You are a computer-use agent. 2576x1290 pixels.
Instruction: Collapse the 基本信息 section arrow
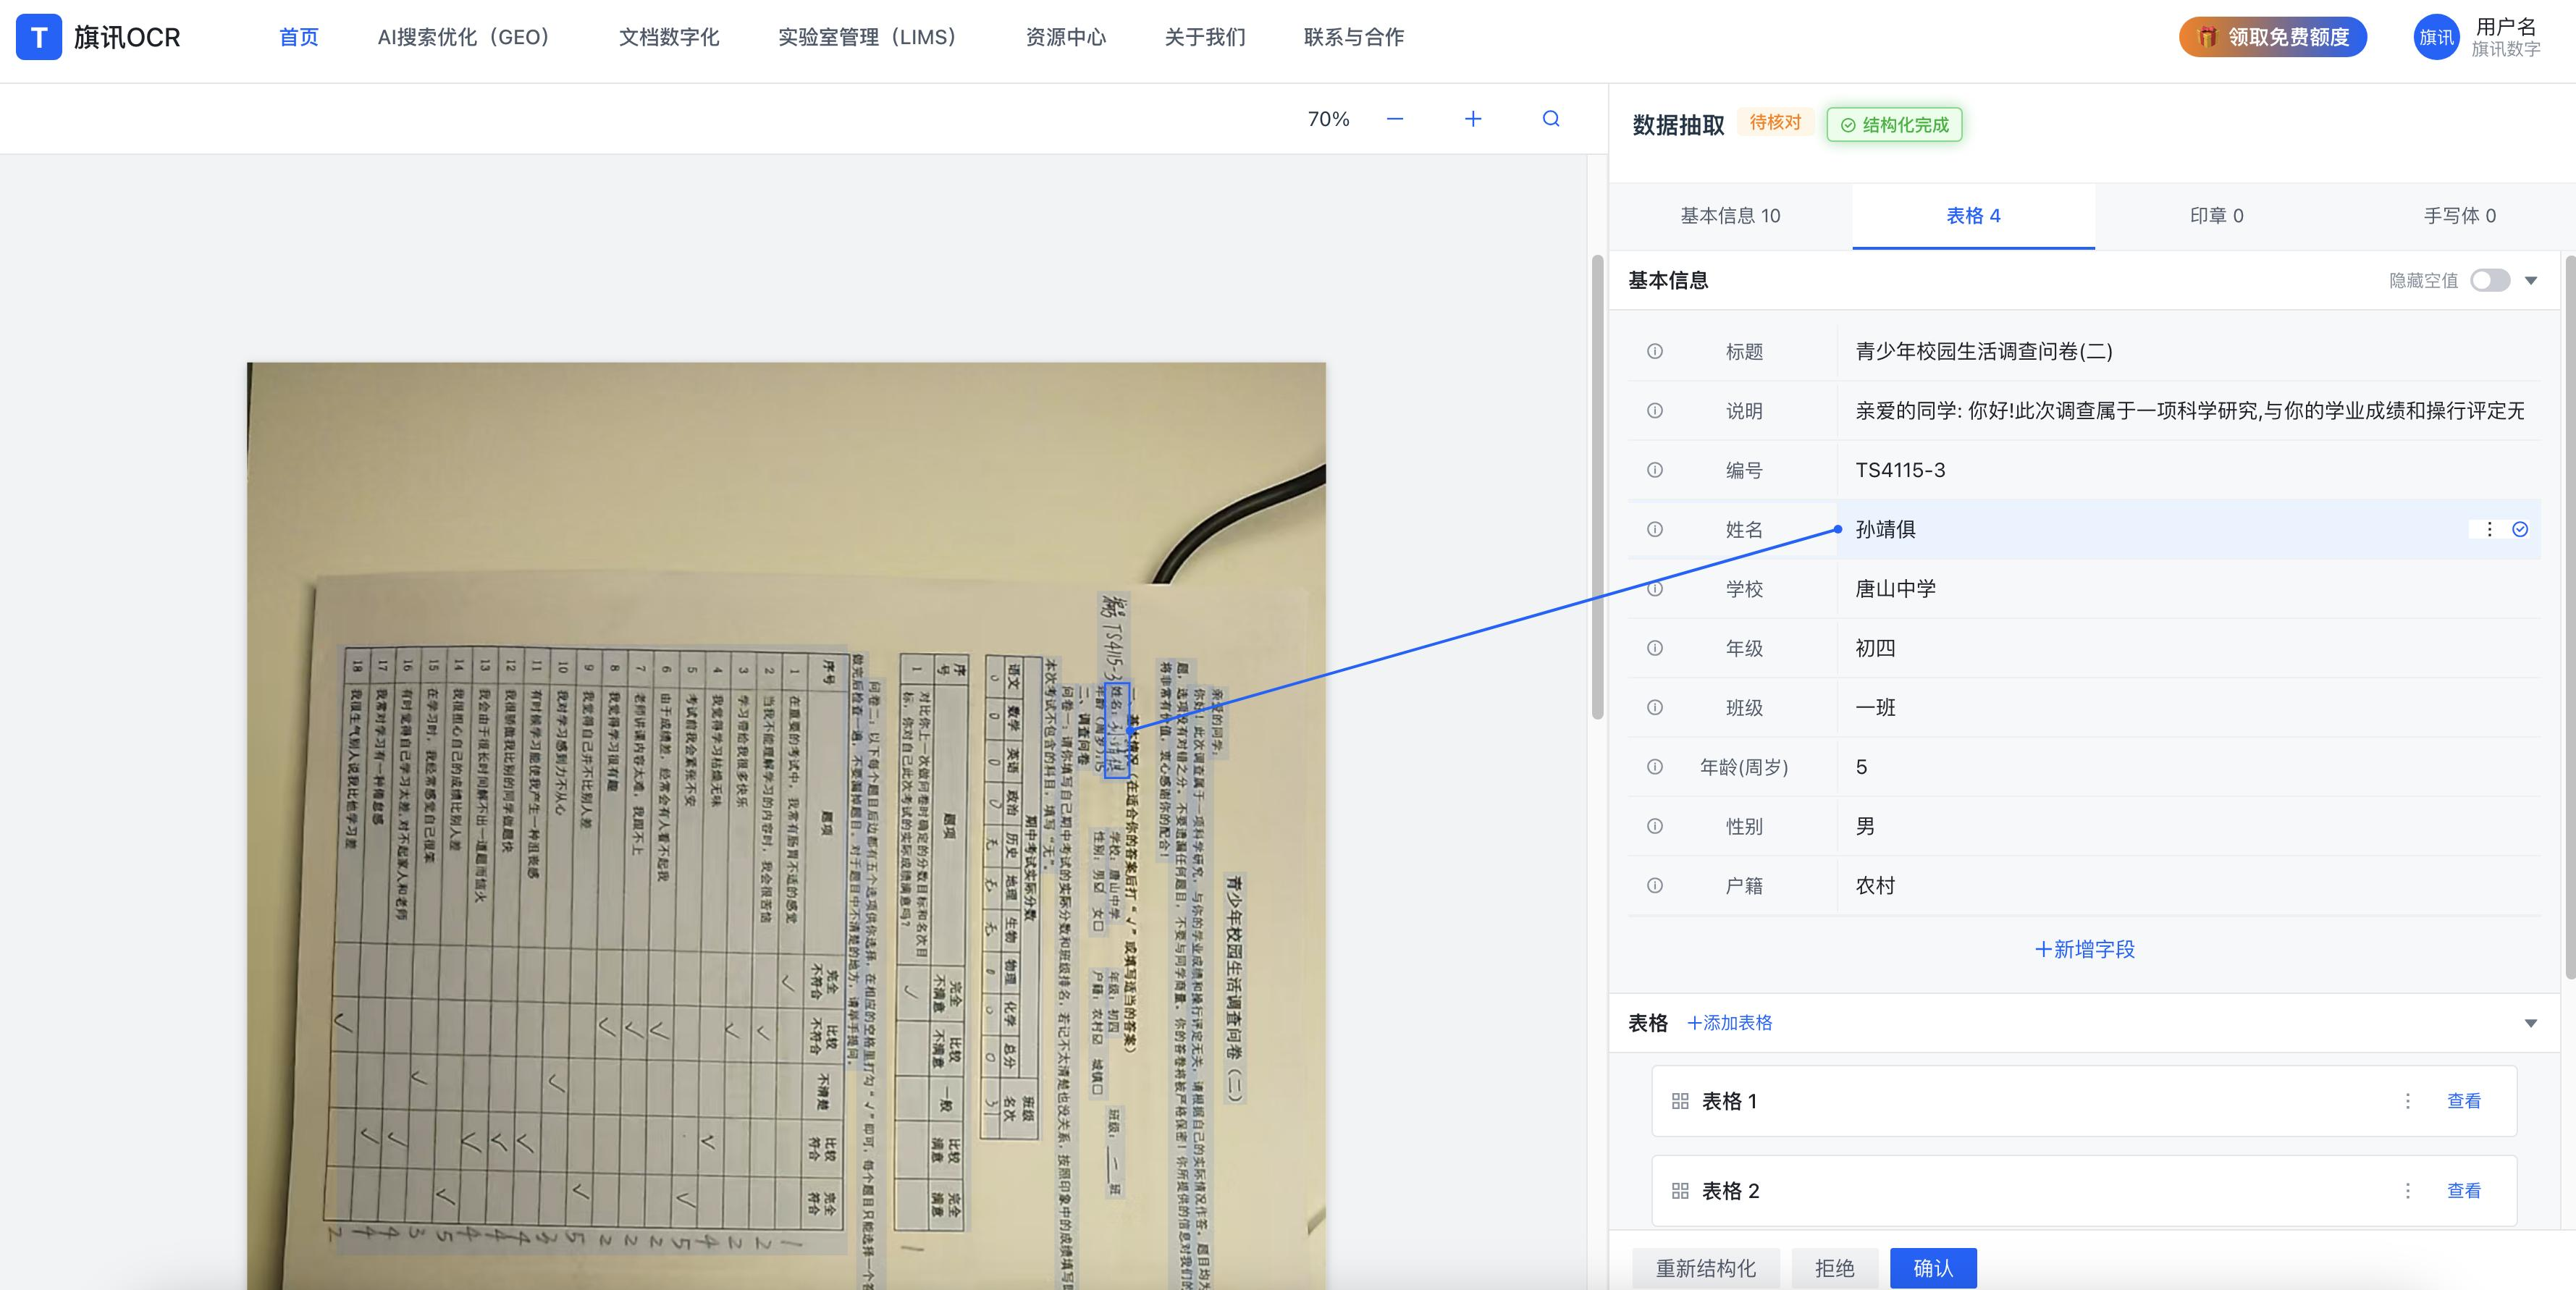click(x=2531, y=281)
